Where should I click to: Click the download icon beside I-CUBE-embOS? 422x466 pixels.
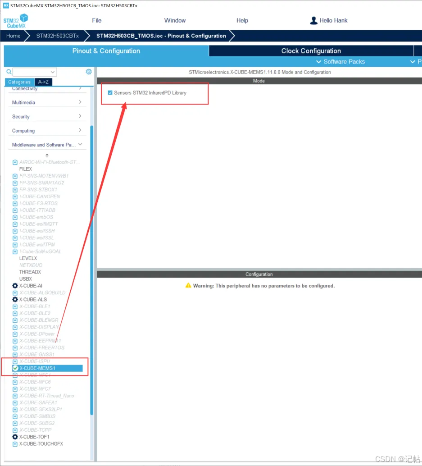[15, 217]
